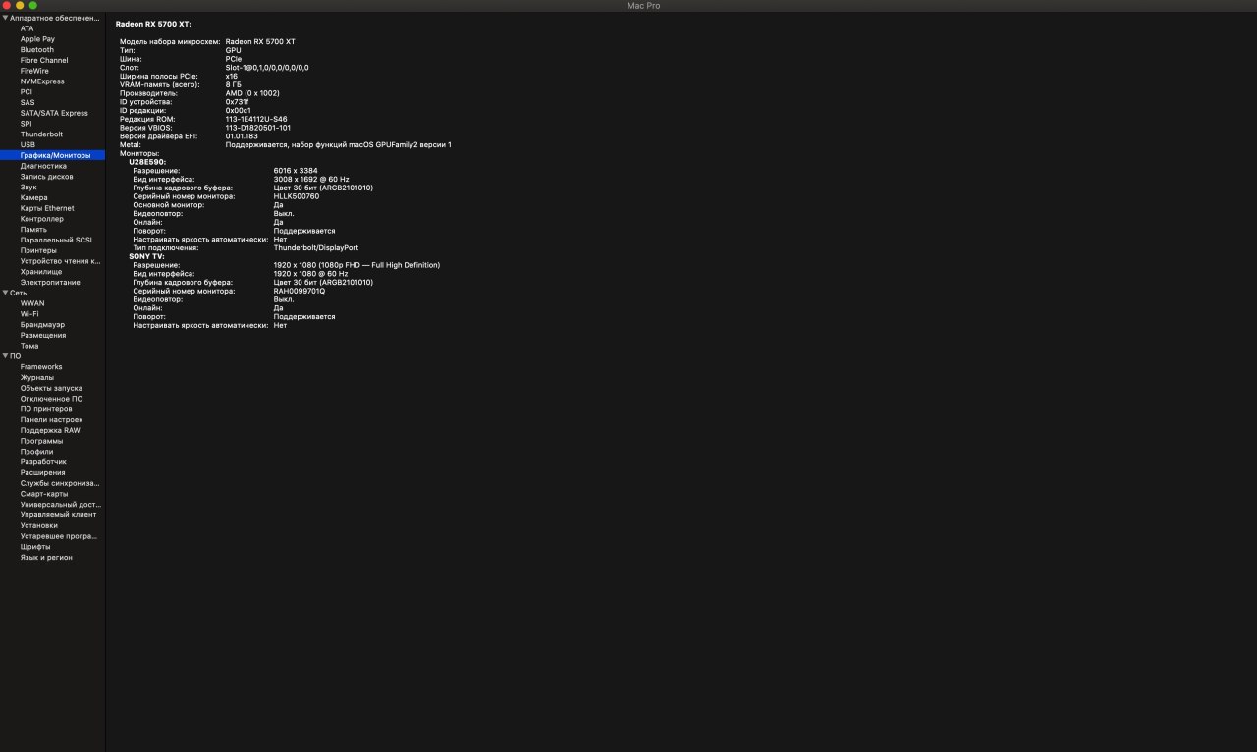This screenshot has height=752, width=1257.
Task: Select SPI in the sidebar
Action: point(26,124)
